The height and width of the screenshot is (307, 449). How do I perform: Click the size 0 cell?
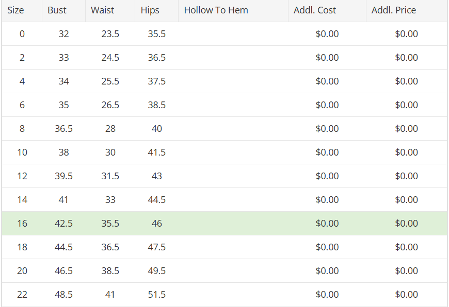(22, 34)
